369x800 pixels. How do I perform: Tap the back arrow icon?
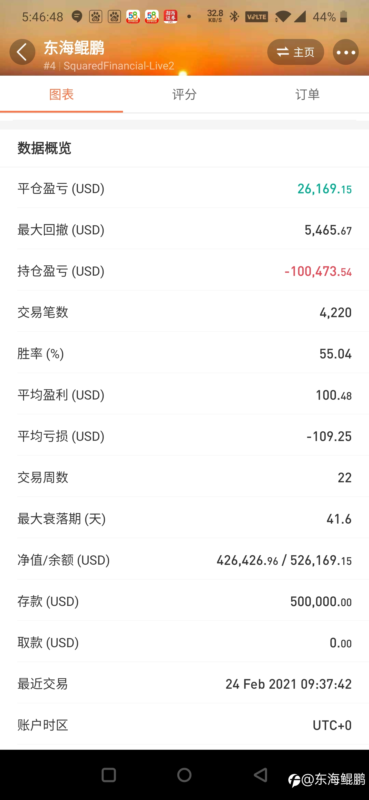coord(22,52)
